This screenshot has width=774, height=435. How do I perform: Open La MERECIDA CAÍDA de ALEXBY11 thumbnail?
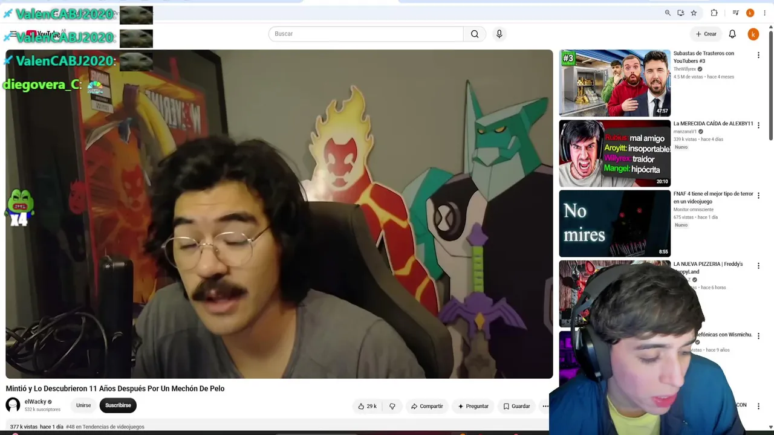click(614, 153)
